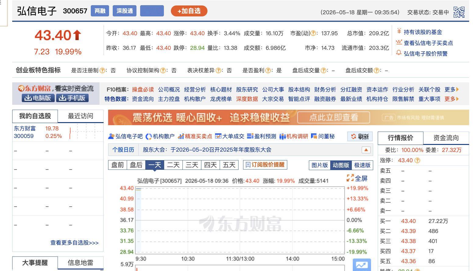
Task: Click the 盘后成交额 help question mark icon
Action: 377,70
